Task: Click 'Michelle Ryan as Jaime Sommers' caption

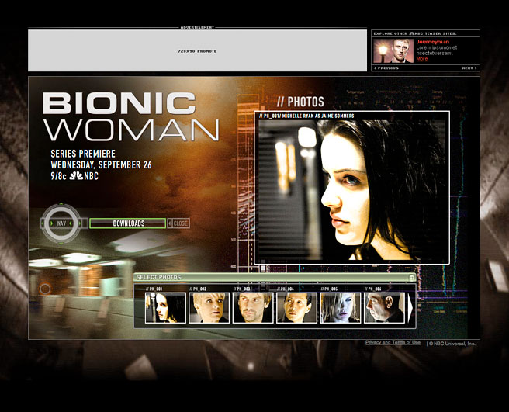Action: [x=318, y=116]
